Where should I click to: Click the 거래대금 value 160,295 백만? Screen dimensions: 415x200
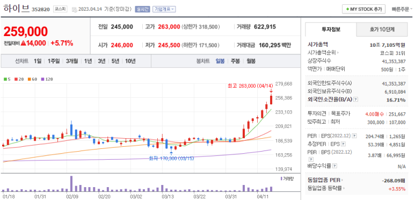275,45
